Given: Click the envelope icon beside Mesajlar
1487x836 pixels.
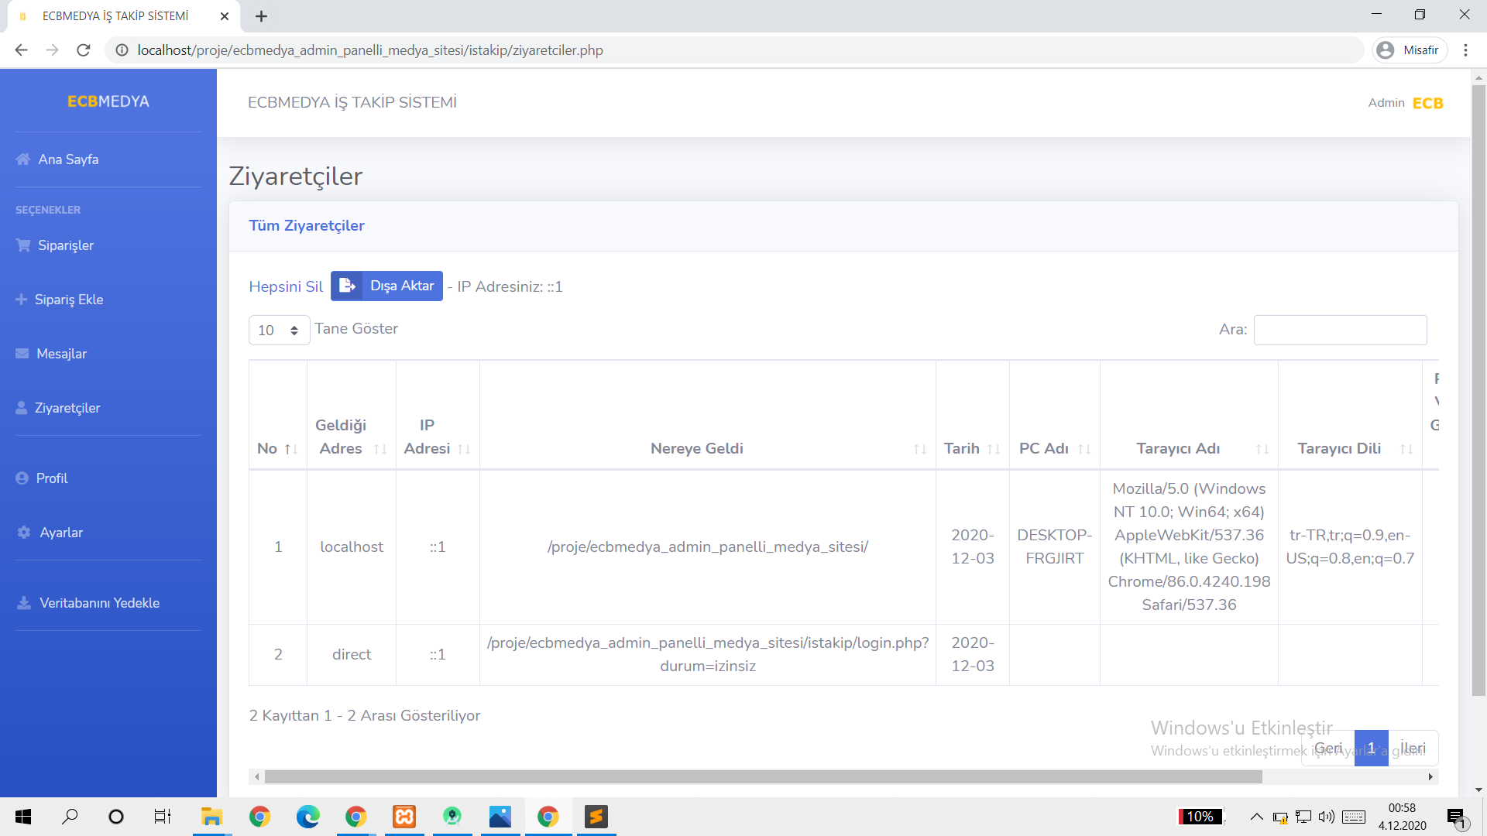Looking at the screenshot, I should (x=22, y=354).
